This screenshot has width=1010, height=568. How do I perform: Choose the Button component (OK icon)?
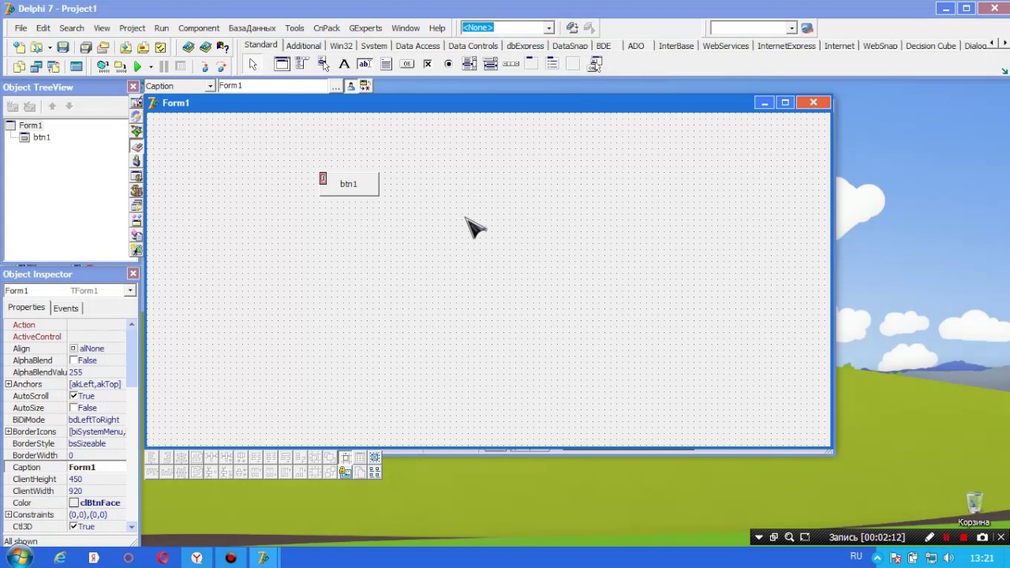(407, 65)
